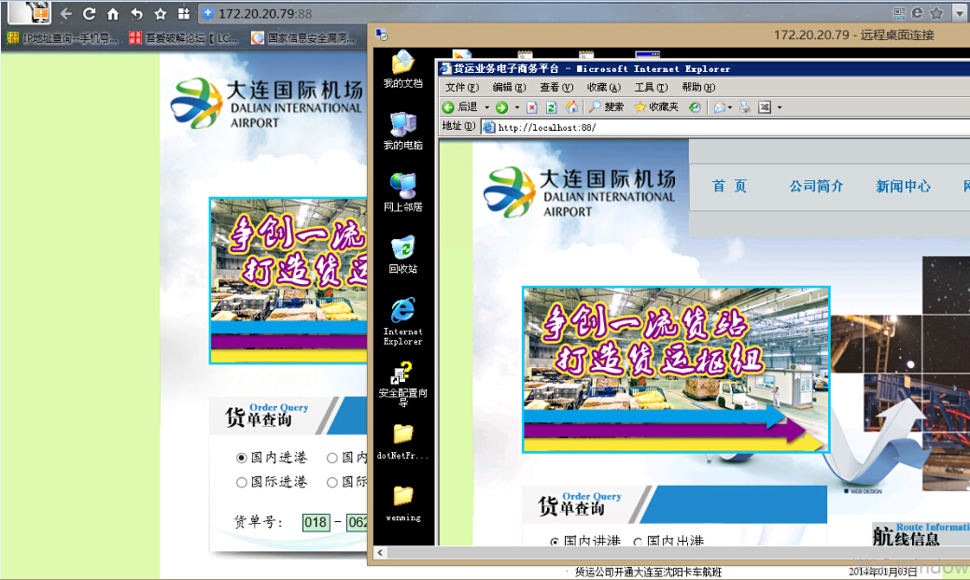970x580 pixels.
Task: Click 货单号 field containing 018
Action: 316,522
